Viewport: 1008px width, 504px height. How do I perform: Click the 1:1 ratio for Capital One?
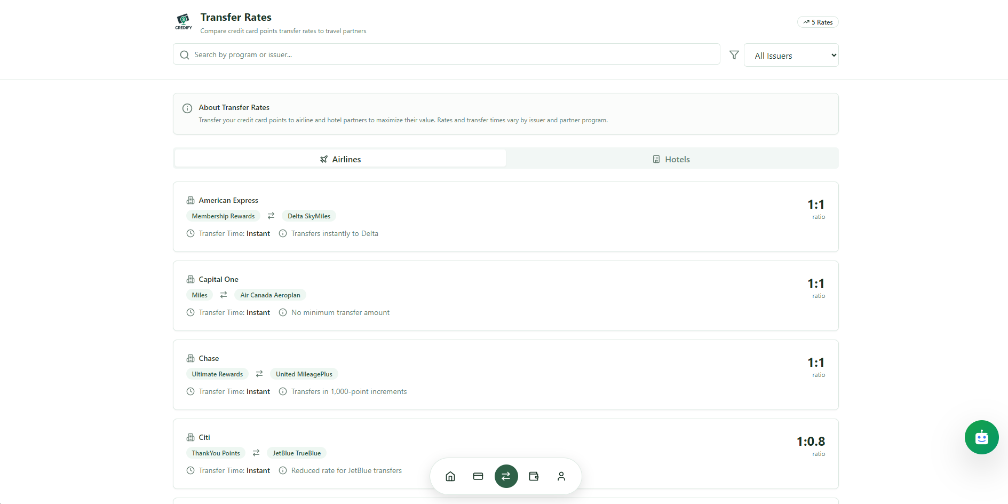pyautogui.click(x=816, y=283)
